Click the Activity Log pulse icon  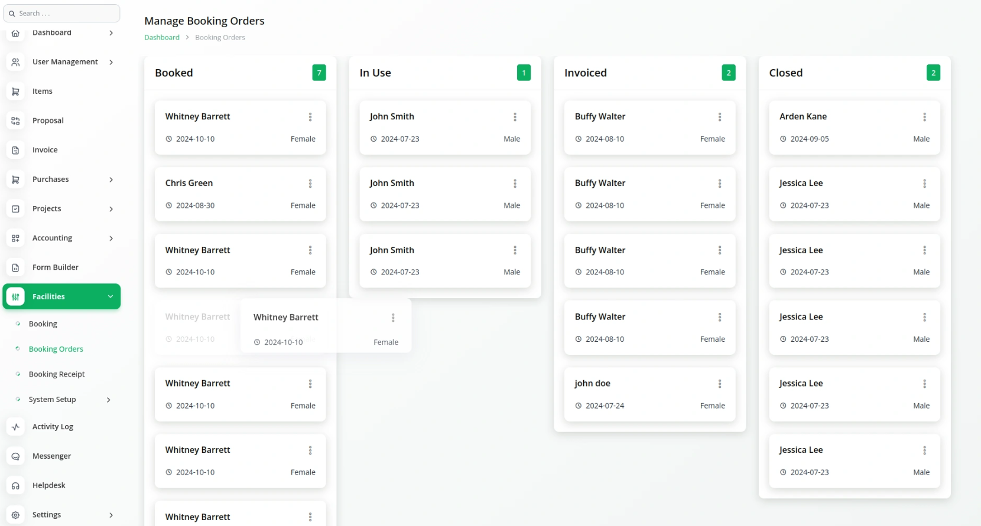click(x=15, y=427)
